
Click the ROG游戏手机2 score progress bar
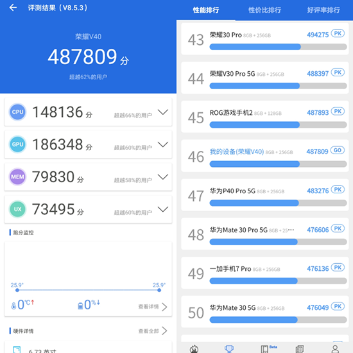coord(278,125)
